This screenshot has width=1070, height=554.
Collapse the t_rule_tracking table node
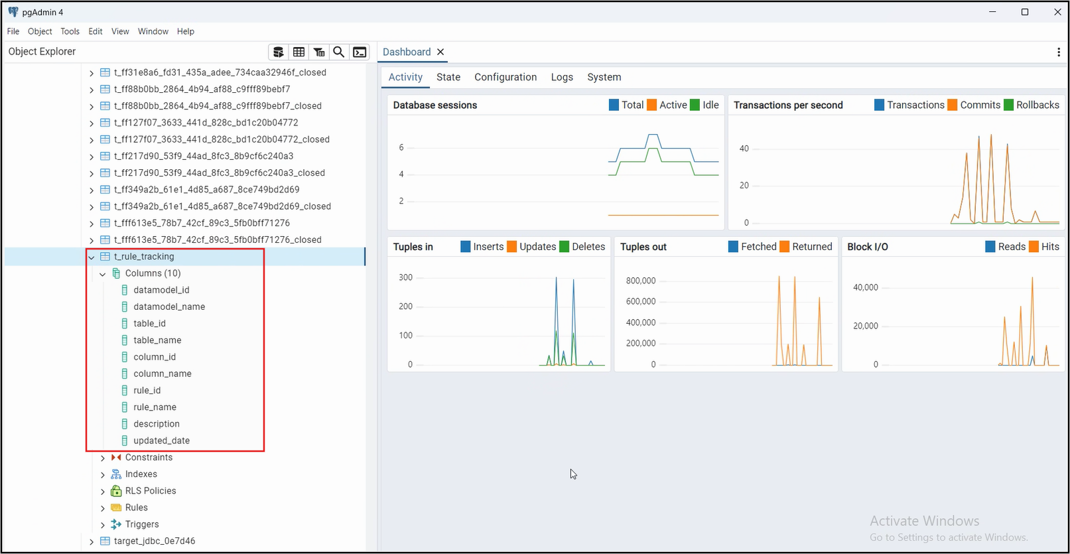click(x=92, y=257)
